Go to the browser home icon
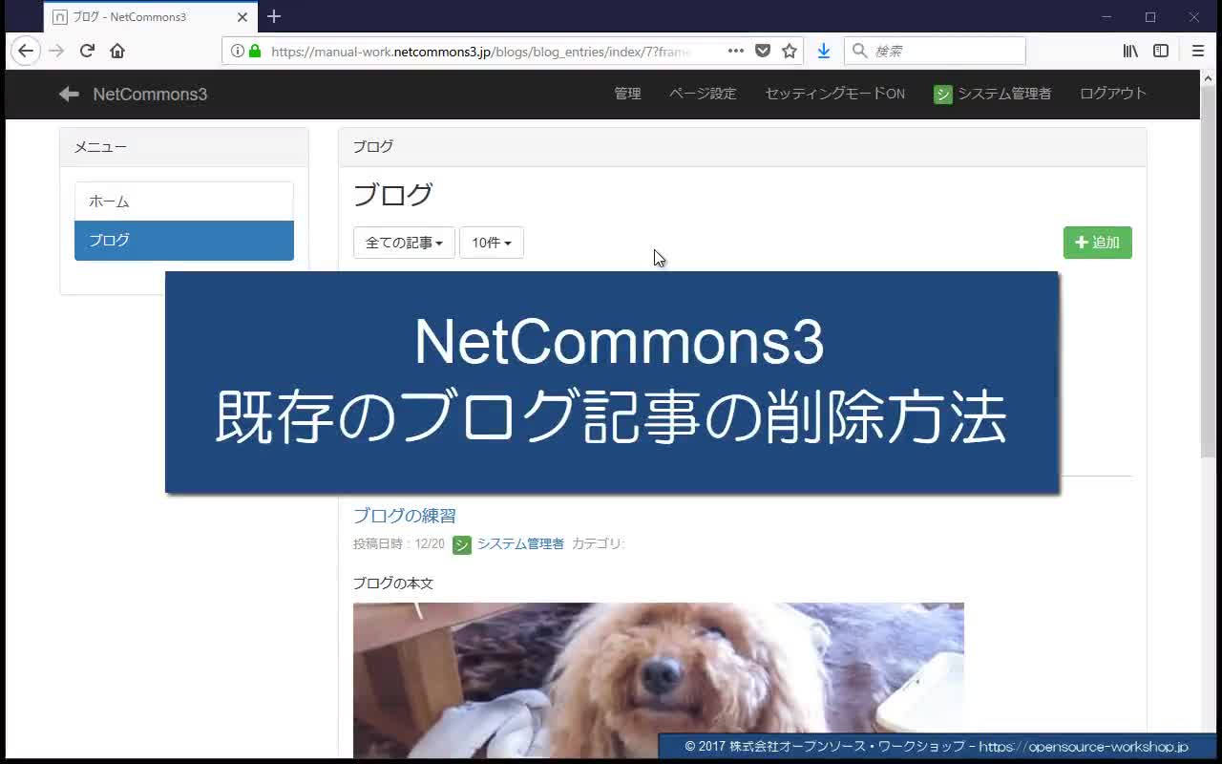 [117, 51]
